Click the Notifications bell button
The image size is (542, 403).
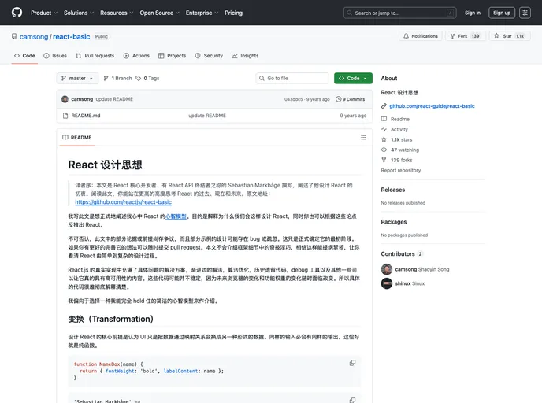point(421,36)
